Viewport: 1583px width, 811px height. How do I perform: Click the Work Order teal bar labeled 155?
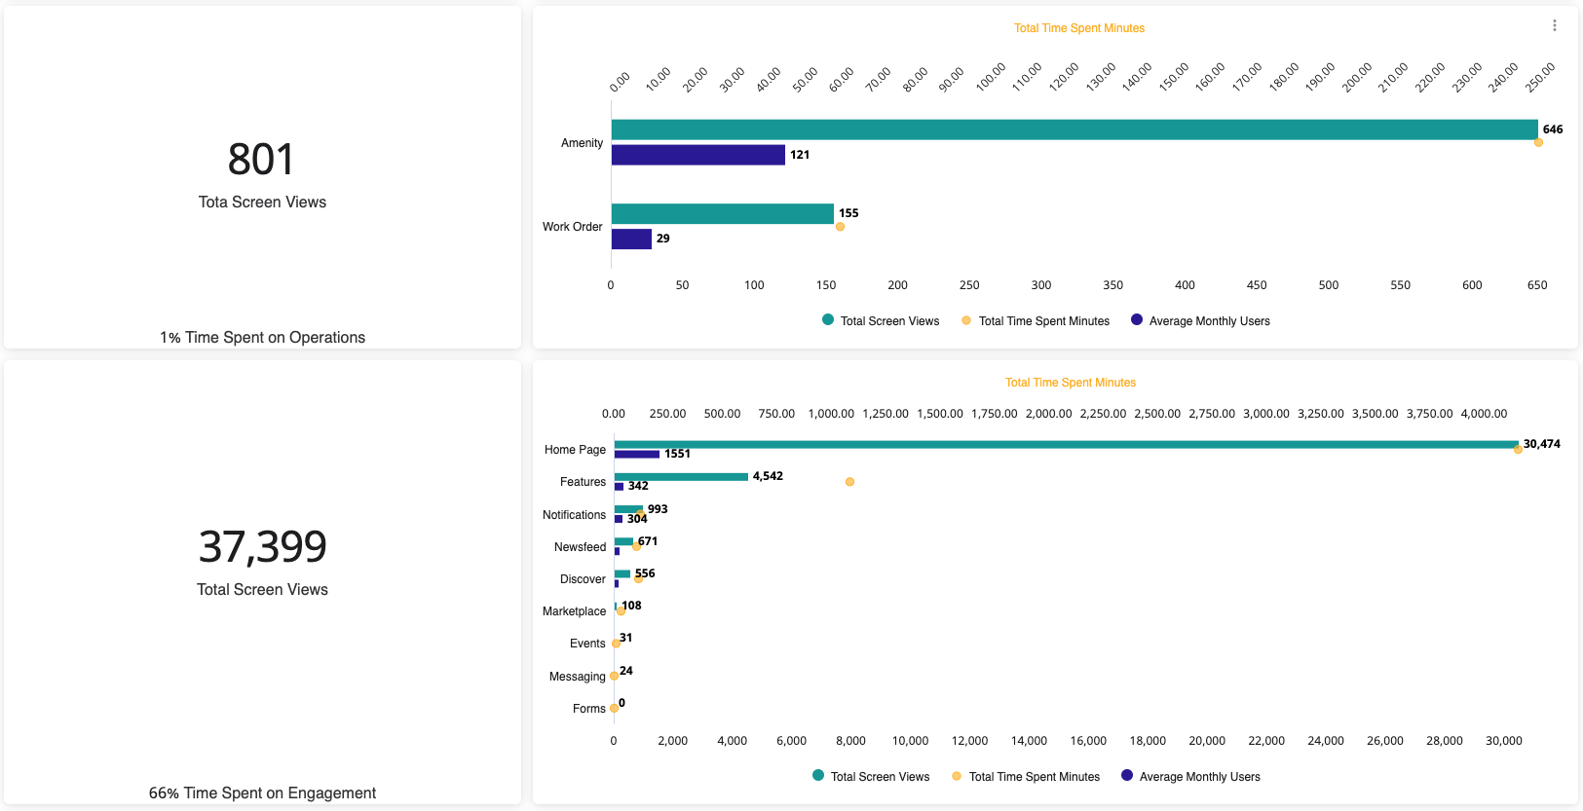coord(722,213)
